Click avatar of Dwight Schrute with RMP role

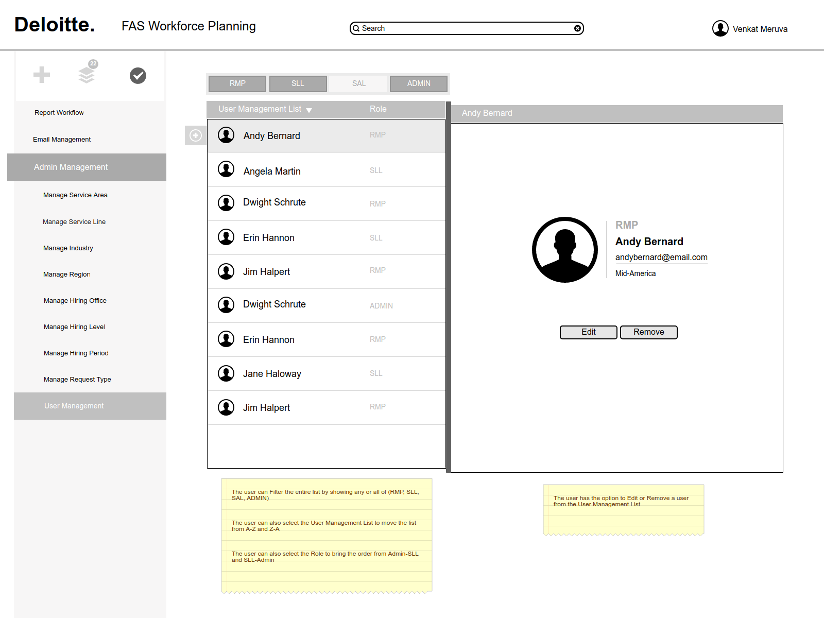pyautogui.click(x=226, y=203)
